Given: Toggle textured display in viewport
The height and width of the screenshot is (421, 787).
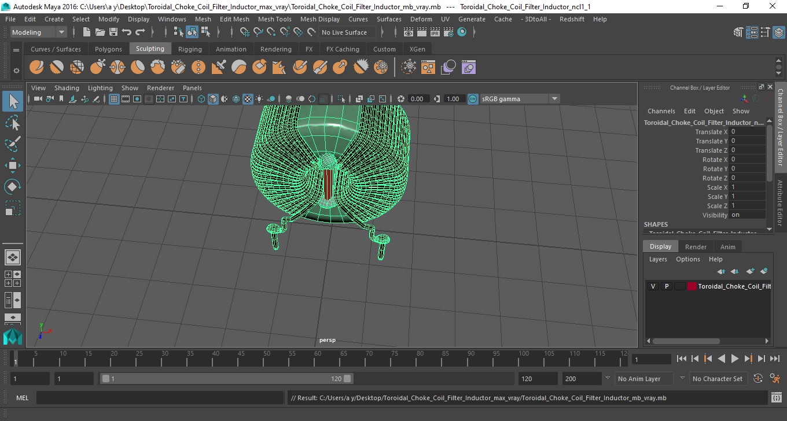Looking at the screenshot, I should pyautogui.click(x=248, y=99).
